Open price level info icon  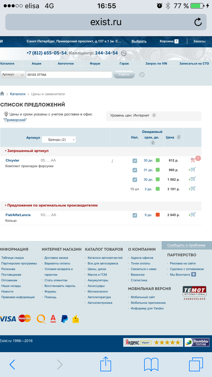[154, 115]
